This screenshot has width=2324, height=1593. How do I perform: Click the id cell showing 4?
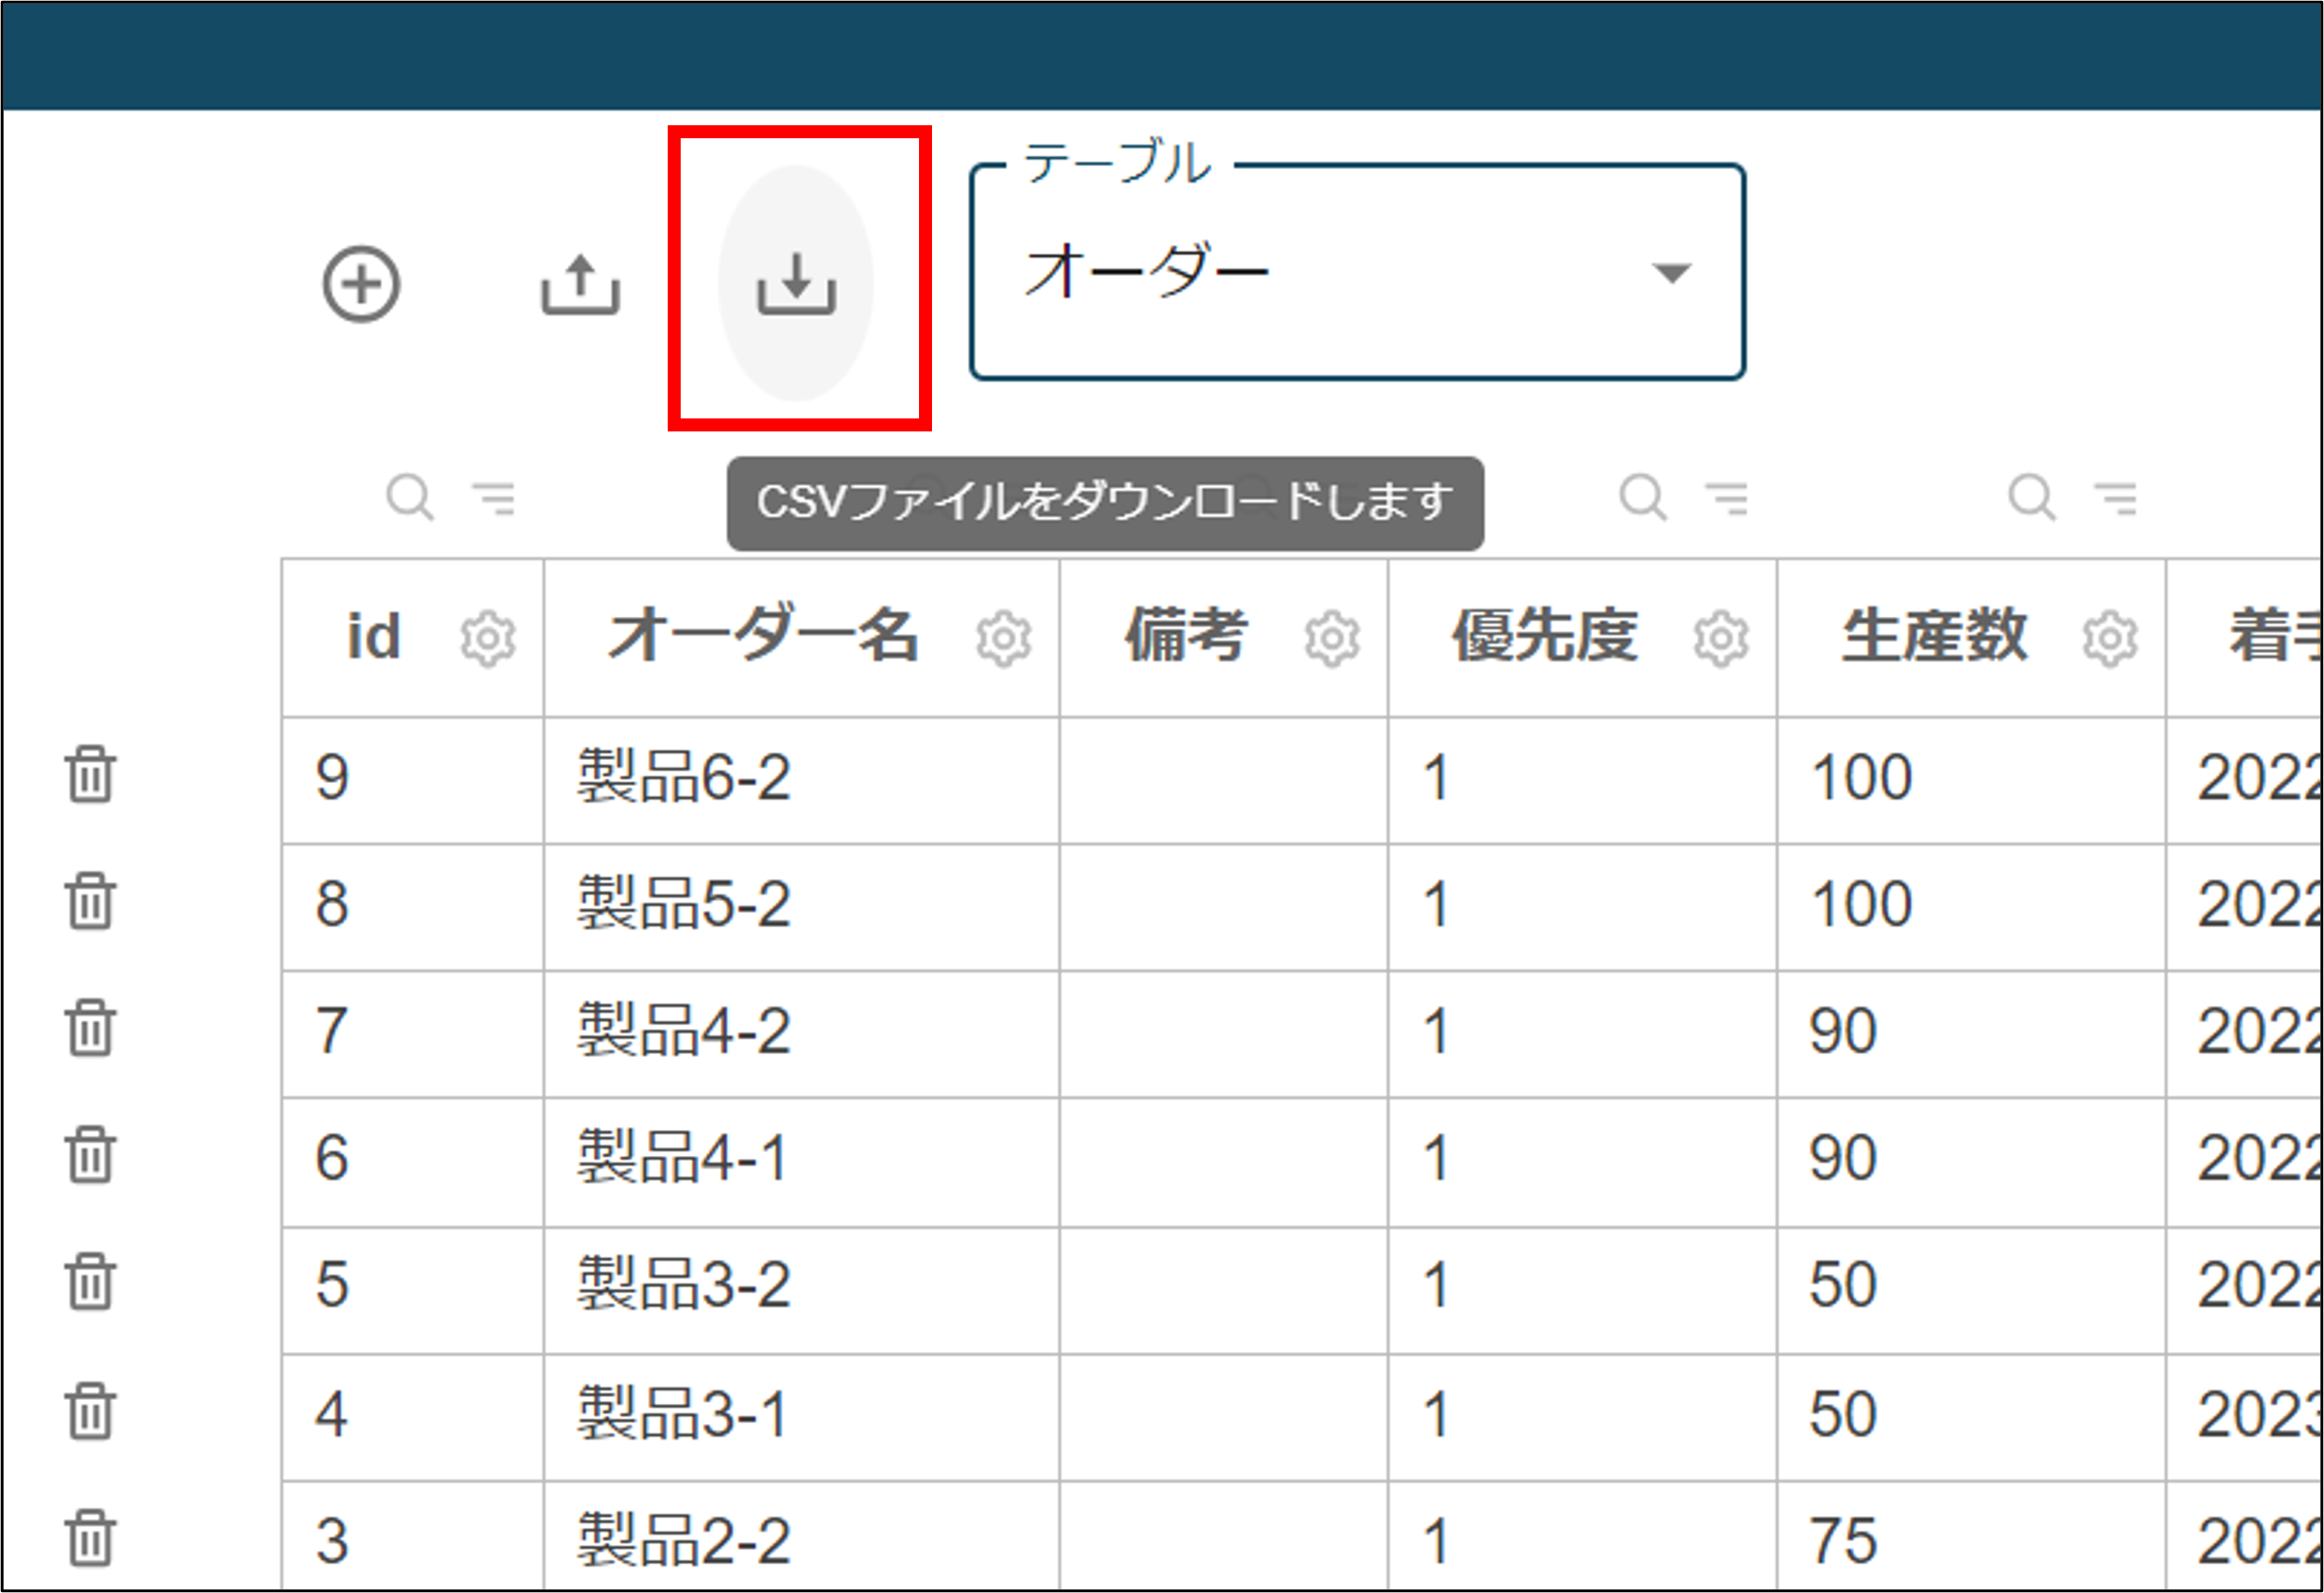coord(412,1417)
